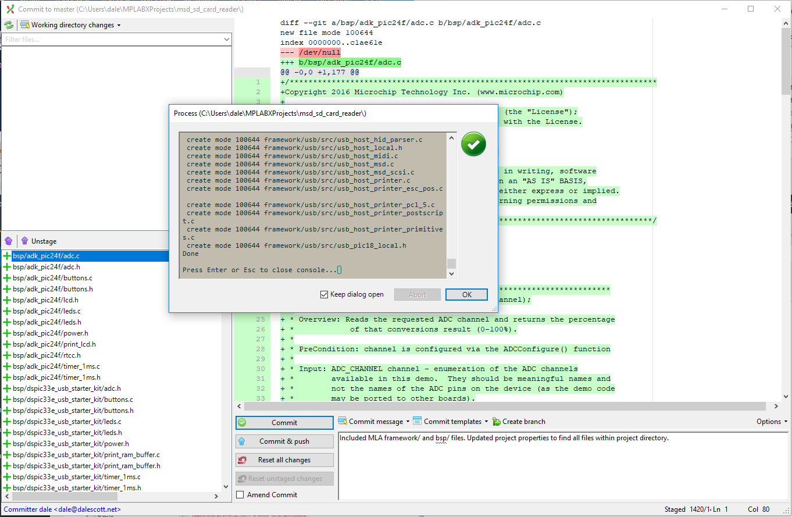Select bsp/dspic33e_usb_starter_kit/print_ram_buffer.c file

(86, 455)
